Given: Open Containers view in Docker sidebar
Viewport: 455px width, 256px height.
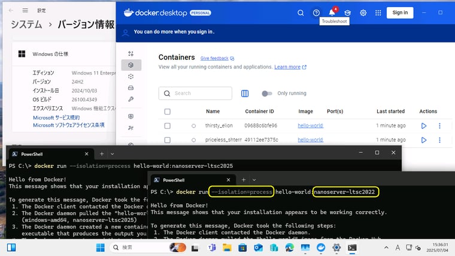Looking at the screenshot, I should (x=131, y=65).
